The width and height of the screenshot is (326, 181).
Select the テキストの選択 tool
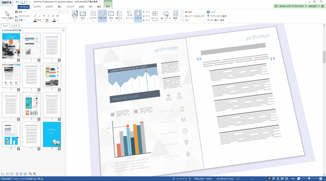click(7, 16)
